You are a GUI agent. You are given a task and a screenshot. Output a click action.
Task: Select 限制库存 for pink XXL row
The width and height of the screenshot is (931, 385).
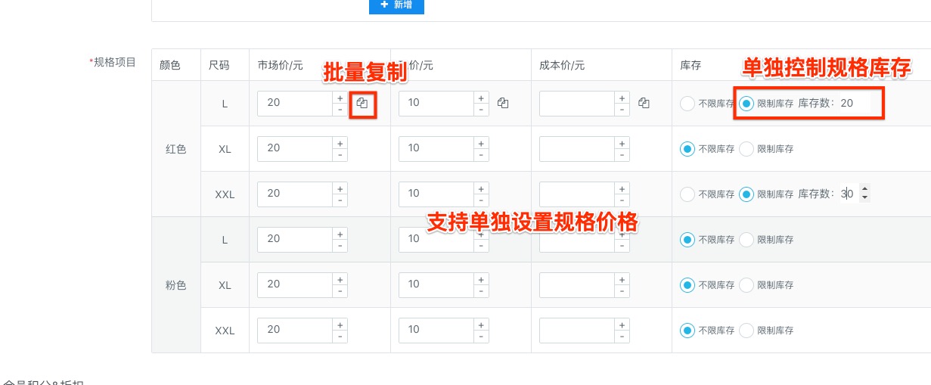(x=746, y=331)
